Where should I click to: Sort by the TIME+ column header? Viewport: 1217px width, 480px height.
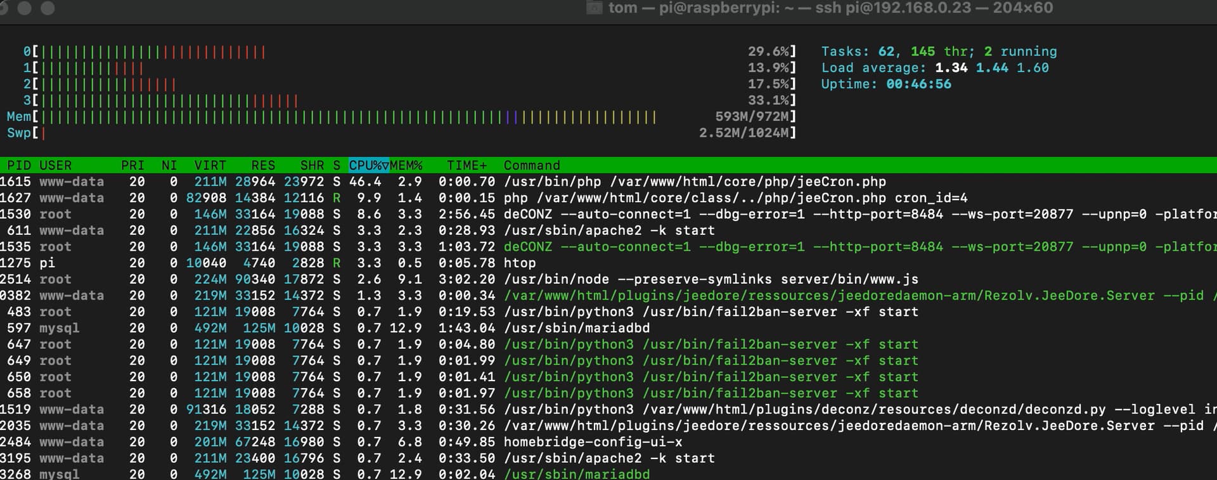[467, 165]
